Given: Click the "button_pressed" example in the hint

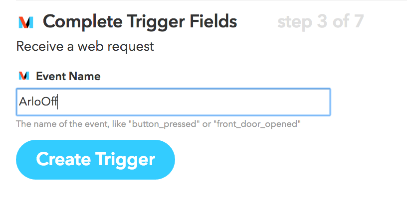Looking at the screenshot, I should coord(164,124).
